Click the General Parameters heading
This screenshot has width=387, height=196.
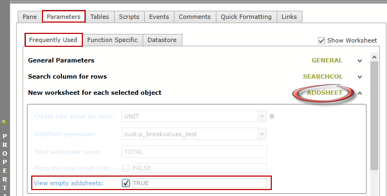(61, 60)
